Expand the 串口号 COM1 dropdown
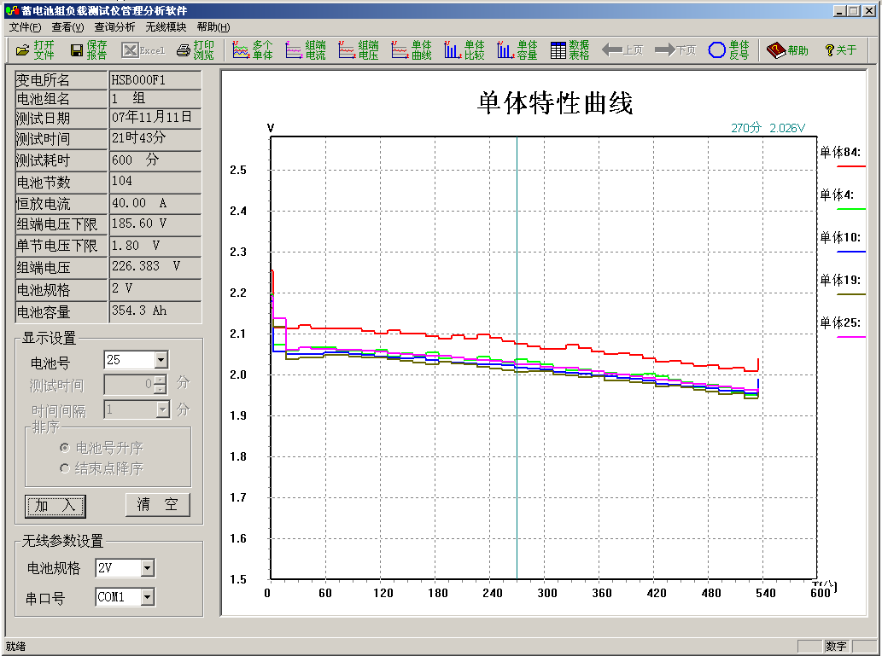The width and height of the screenshot is (882, 656). point(147,597)
